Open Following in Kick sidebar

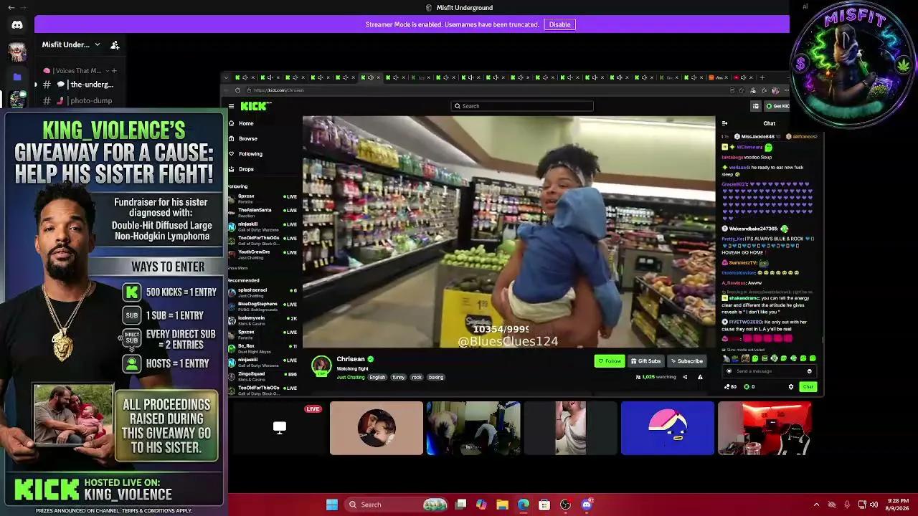[250, 154]
